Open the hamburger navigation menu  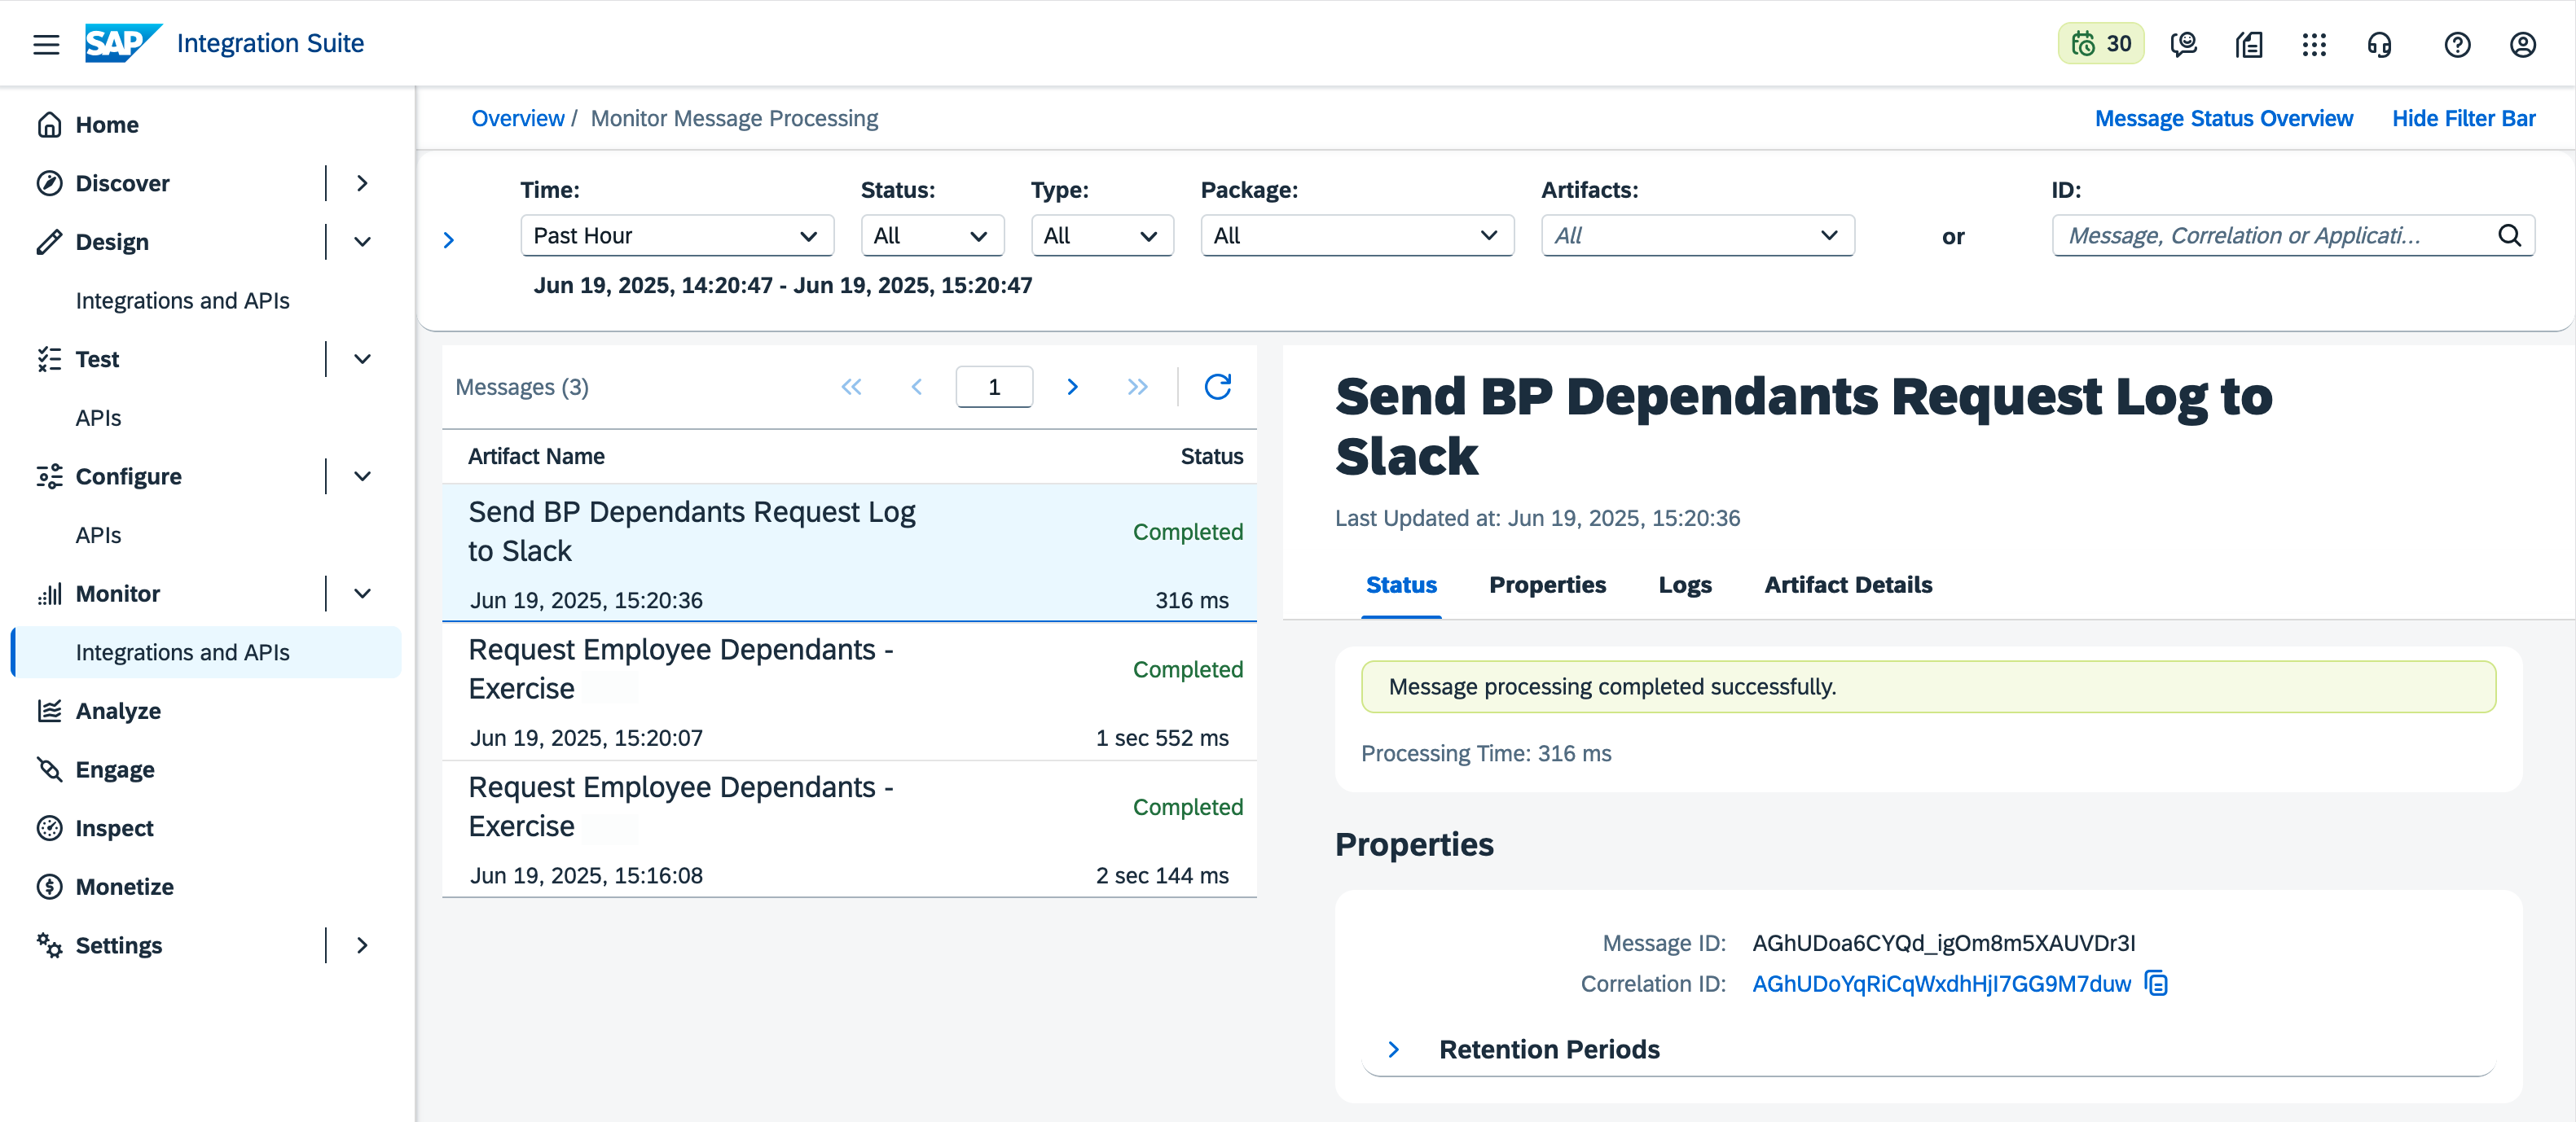click(x=46, y=44)
